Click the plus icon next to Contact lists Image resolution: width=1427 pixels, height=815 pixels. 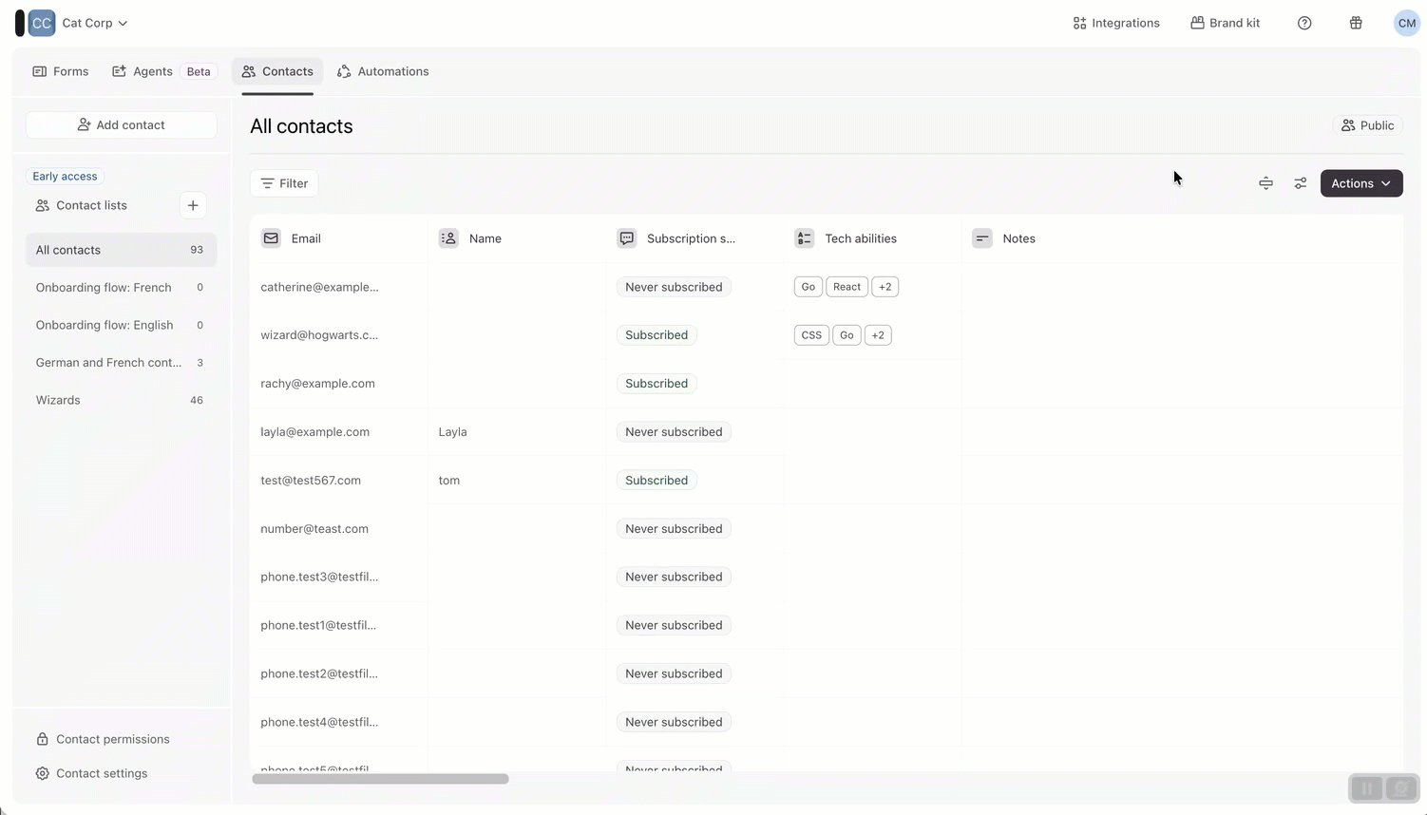pos(193,205)
